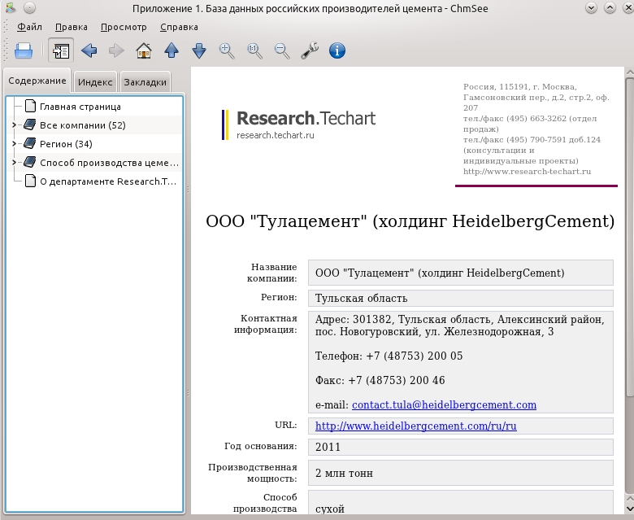Go to next page with down arrow
The height and width of the screenshot is (520, 634).
point(199,51)
